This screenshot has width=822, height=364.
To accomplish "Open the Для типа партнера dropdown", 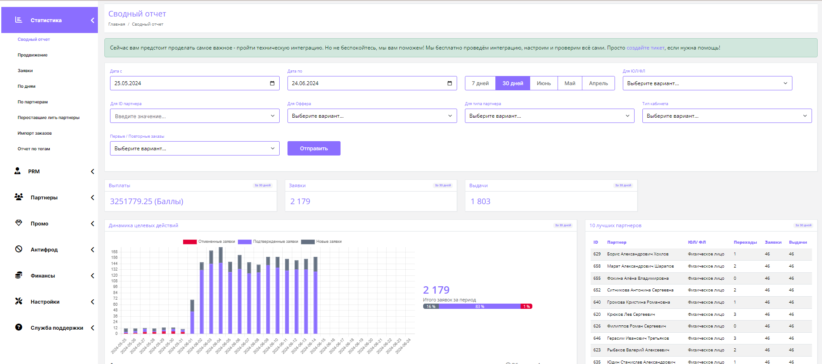I will (x=549, y=116).
